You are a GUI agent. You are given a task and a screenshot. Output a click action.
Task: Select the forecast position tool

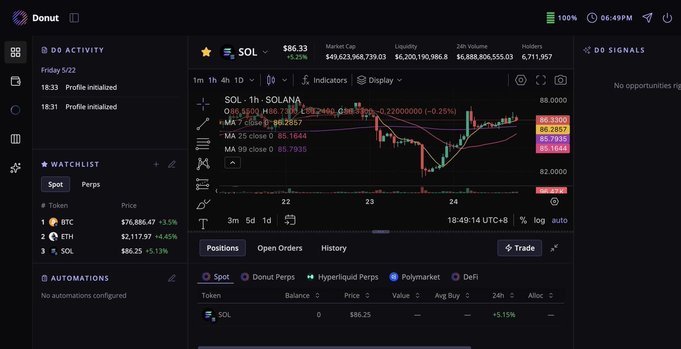203,184
